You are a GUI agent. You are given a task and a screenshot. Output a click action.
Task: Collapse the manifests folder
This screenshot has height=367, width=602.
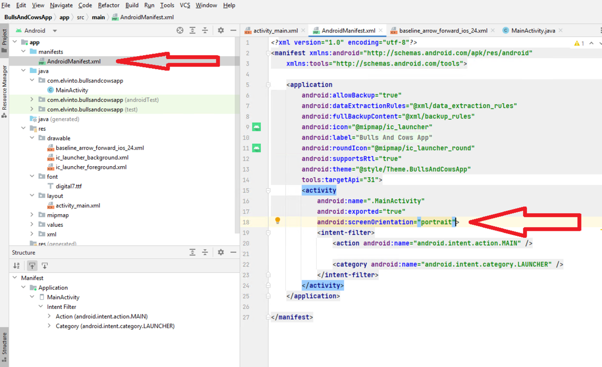point(23,52)
